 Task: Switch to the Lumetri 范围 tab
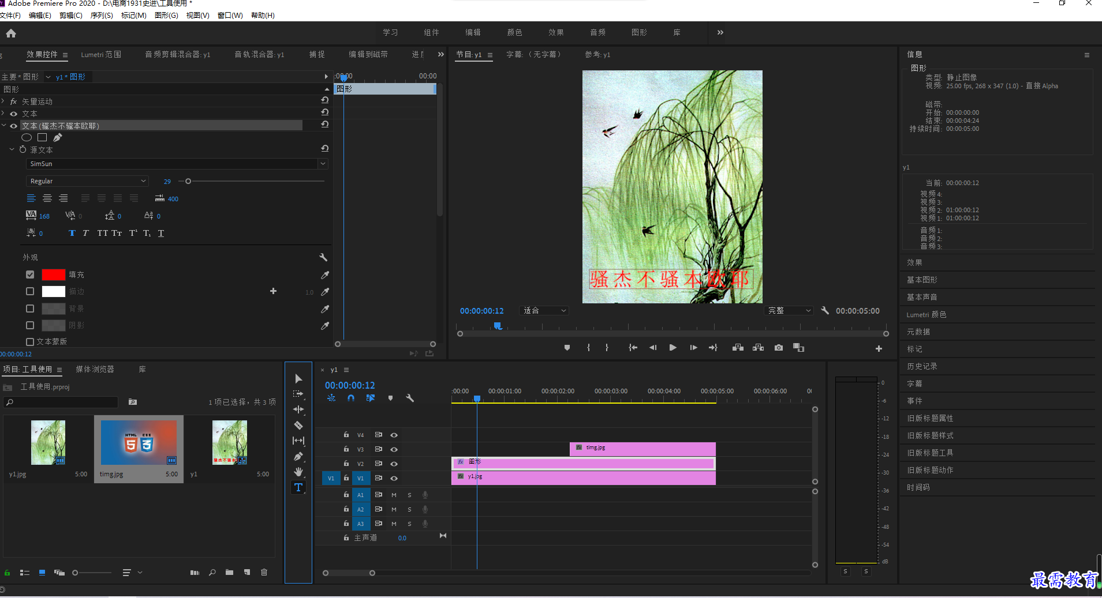(x=101, y=54)
